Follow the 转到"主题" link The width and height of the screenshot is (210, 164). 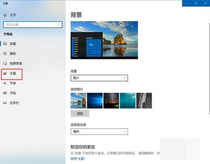click(x=78, y=159)
